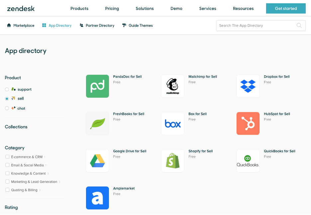Focus the Search The App Directory field
Screen dimensions: 311x215
point(261,26)
